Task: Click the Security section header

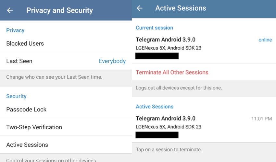Action: [x=16, y=96]
